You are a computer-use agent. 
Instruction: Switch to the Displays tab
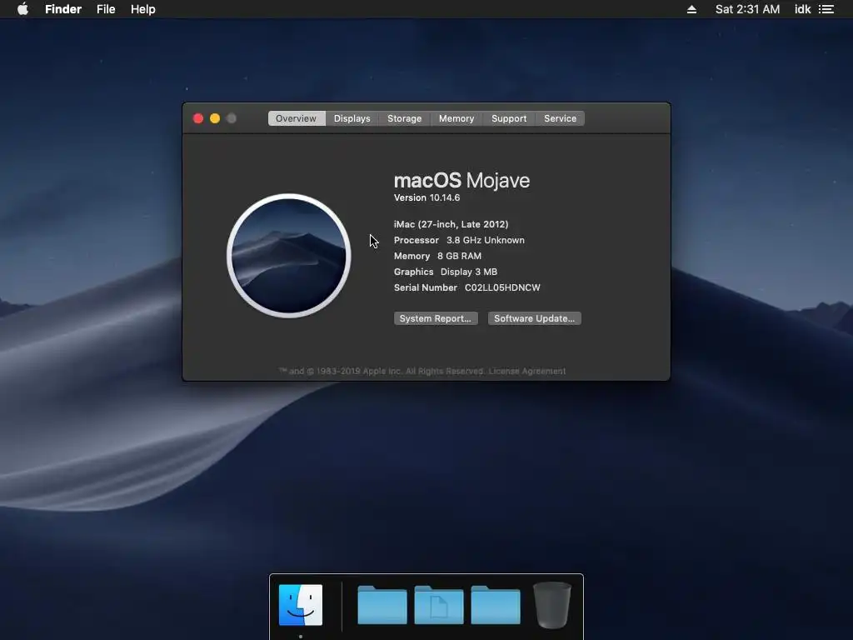(352, 118)
